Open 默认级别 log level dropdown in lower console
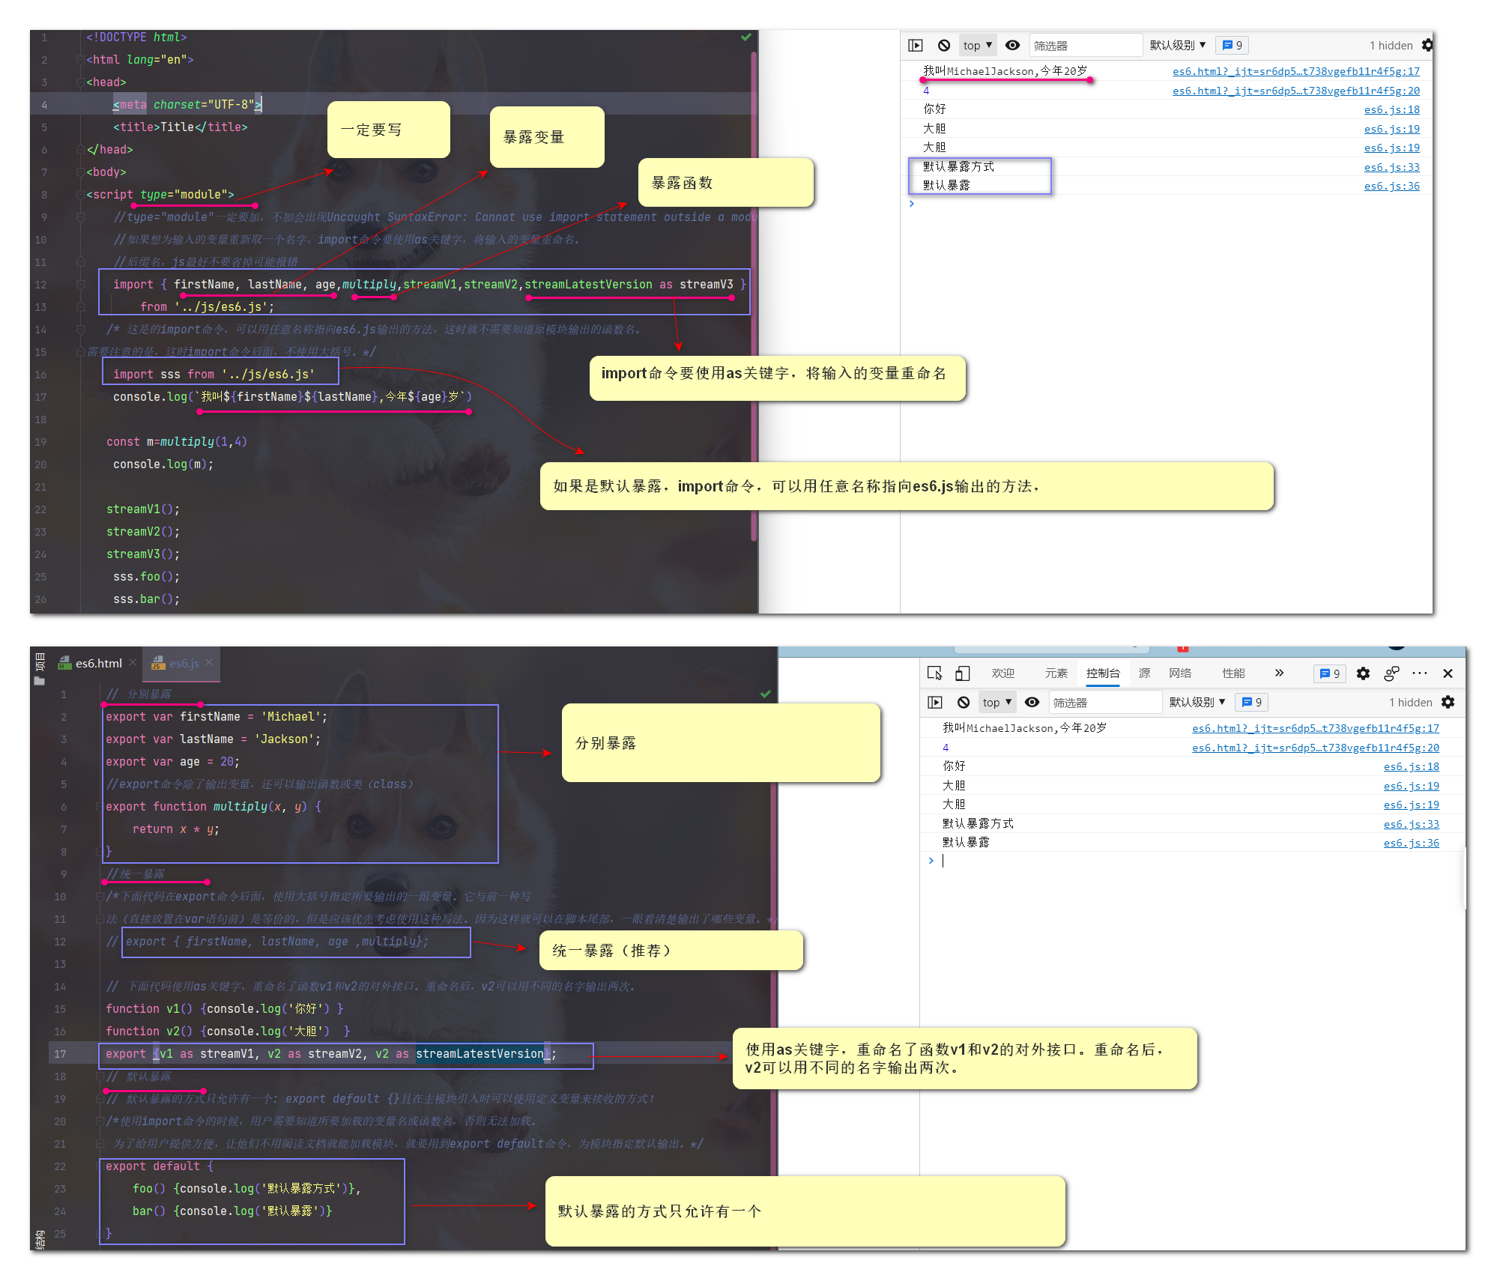The width and height of the screenshot is (1497, 1281). click(1197, 703)
